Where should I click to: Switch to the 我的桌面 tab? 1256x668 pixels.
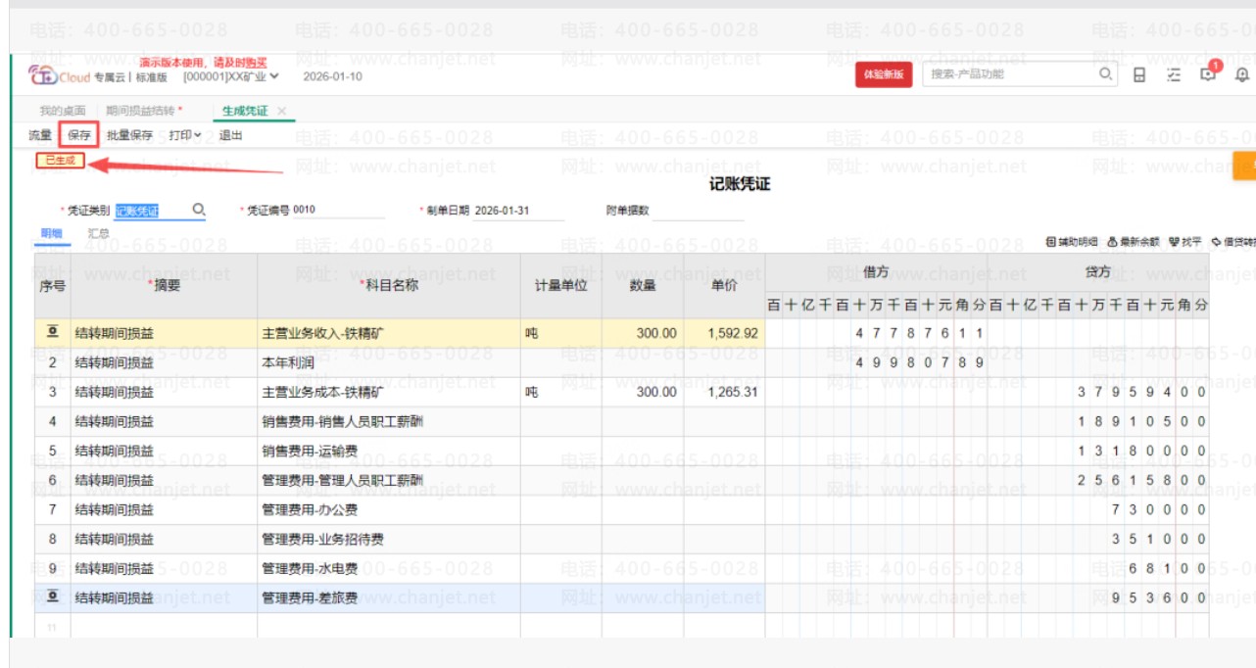coord(63,111)
